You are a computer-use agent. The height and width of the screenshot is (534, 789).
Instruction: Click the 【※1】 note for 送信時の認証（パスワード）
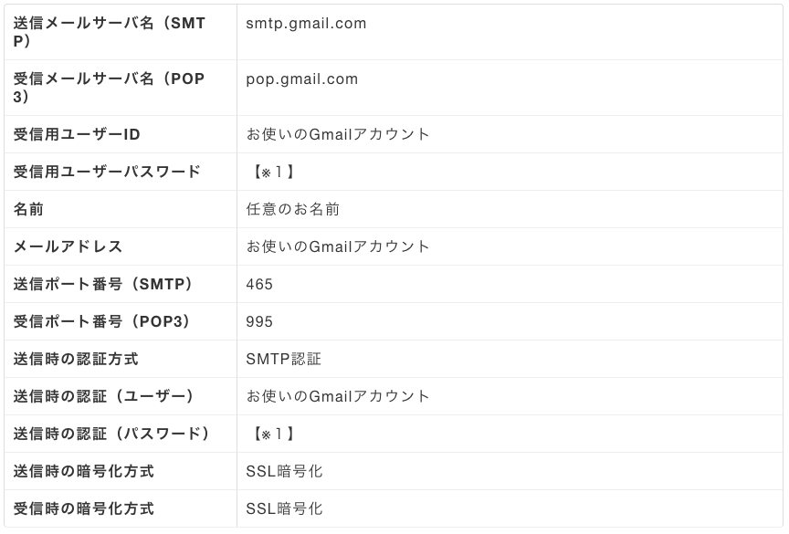point(272,434)
